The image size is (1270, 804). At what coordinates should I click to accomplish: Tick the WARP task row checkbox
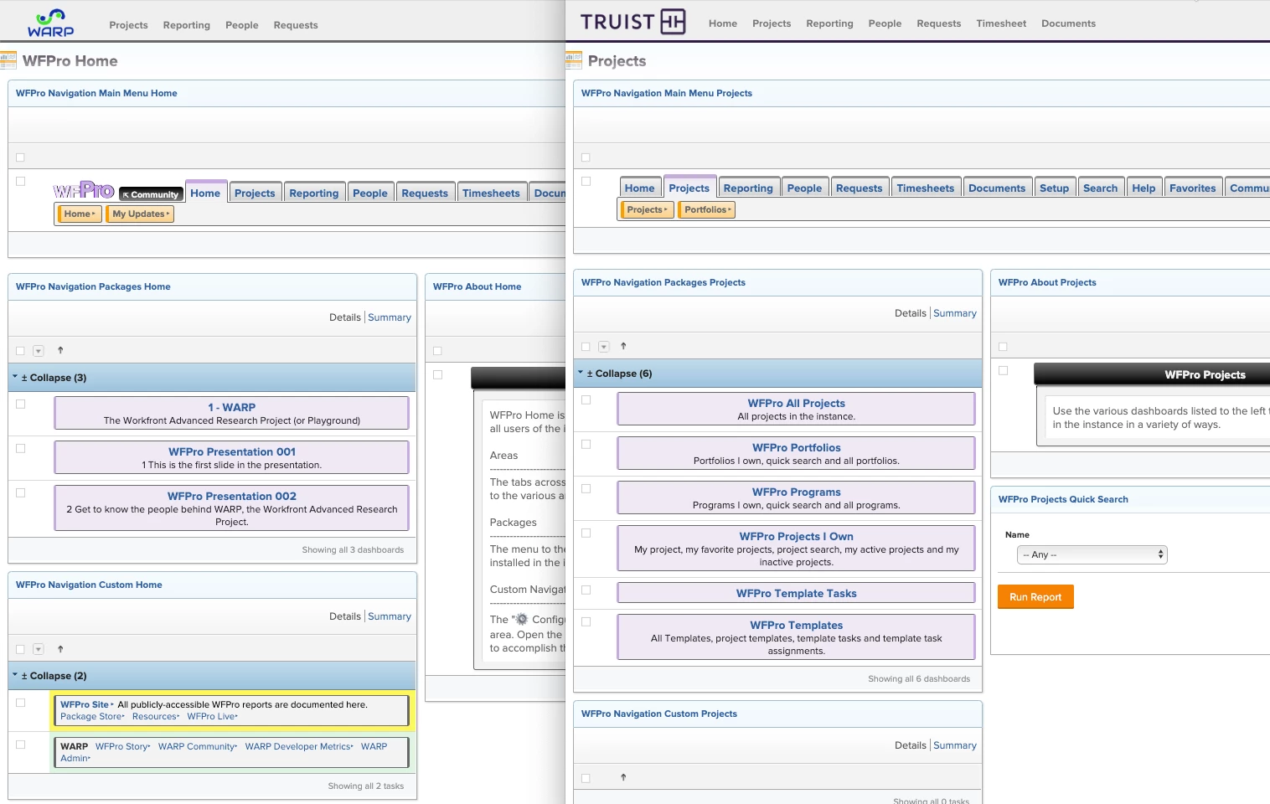click(x=21, y=744)
